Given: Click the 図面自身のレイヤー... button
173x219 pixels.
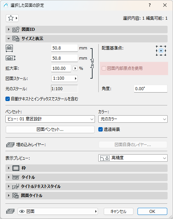Looking at the screenshot, I should (x=133, y=145).
